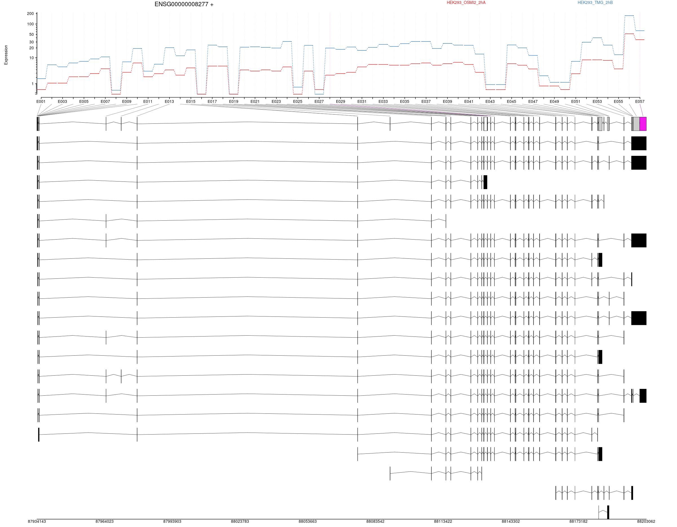
Task: Click exon label E011
Action: pos(148,101)
